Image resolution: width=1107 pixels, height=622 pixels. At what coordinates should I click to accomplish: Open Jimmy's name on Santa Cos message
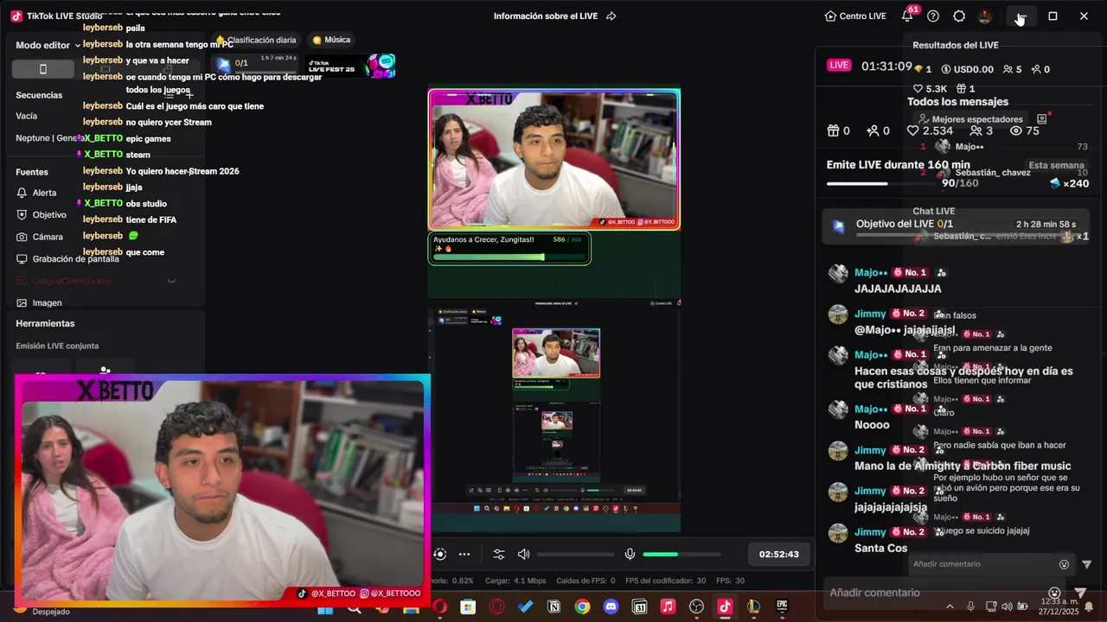pos(870,532)
